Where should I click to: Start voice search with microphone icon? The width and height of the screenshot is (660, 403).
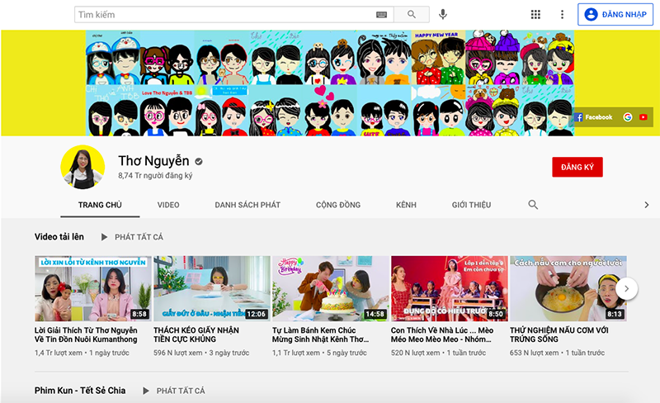(442, 14)
